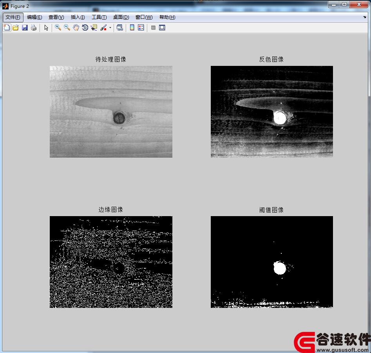Viewport: 371px width, 353px height.
Task: Open the 插入(I) menu
Action: tap(78, 17)
